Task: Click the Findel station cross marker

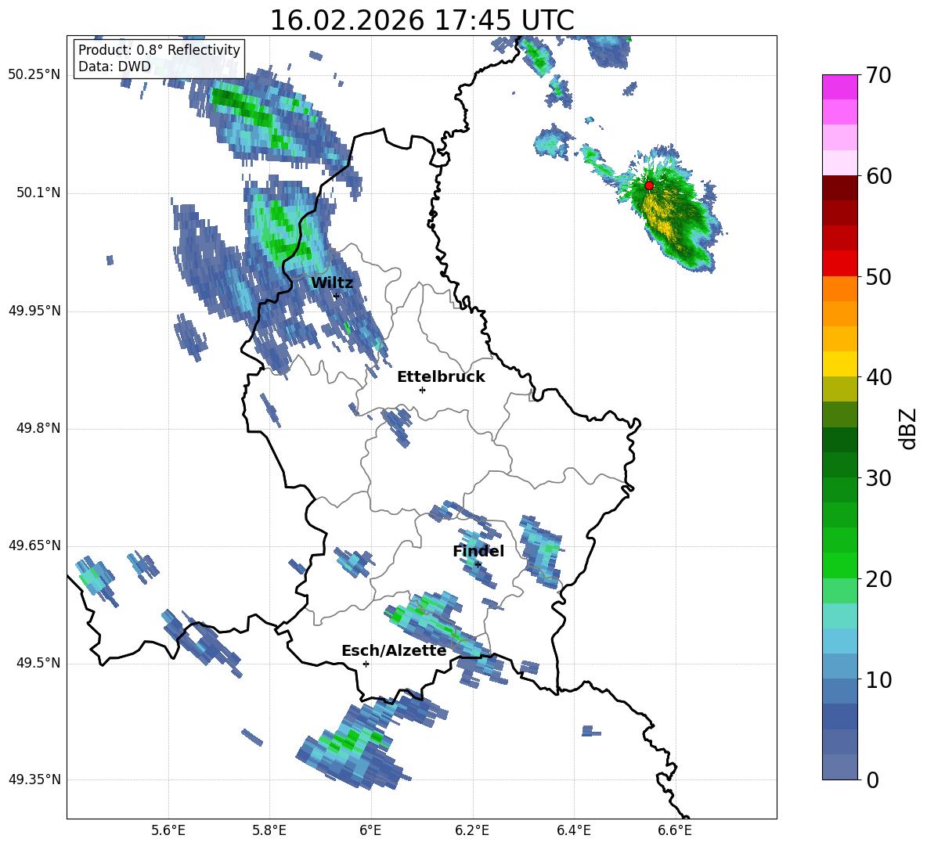Action: tap(478, 564)
